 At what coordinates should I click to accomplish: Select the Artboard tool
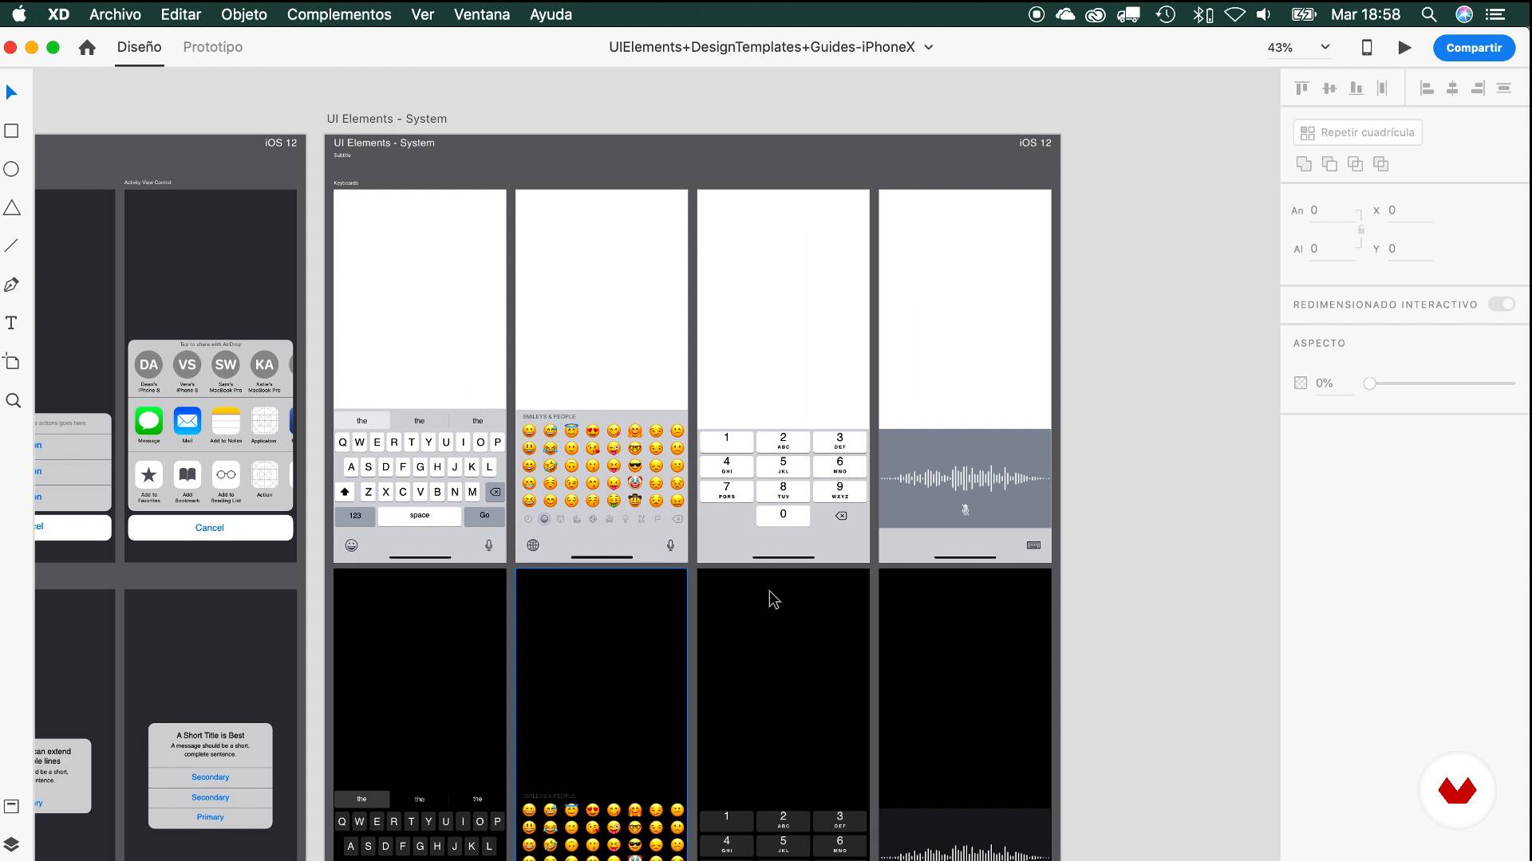11,361
